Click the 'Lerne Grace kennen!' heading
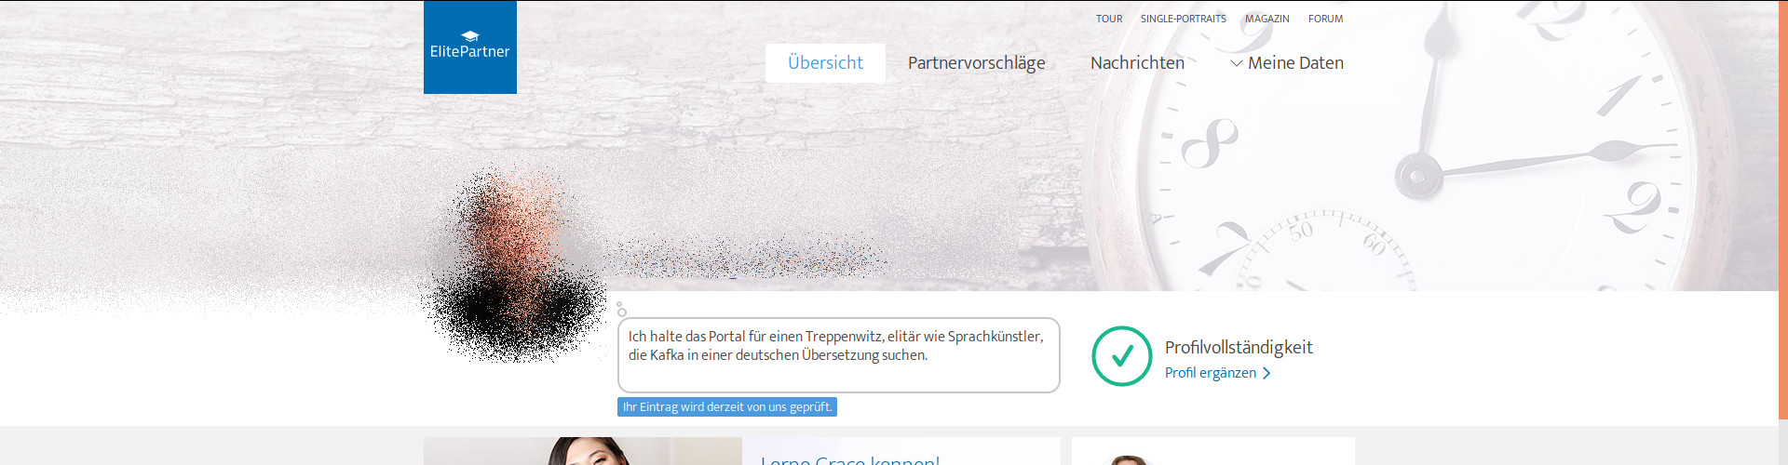Image resolution: width=1788 pixels, height=465 pixels. click(850, 459)
